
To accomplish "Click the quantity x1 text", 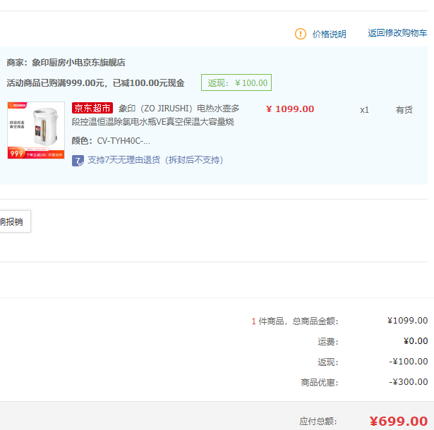I will [x=364, y=110].
